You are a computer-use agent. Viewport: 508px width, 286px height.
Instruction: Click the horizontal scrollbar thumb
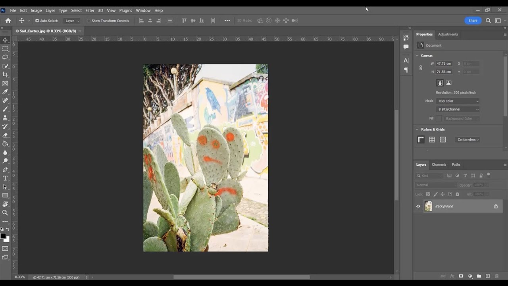[x=241, y=277]
